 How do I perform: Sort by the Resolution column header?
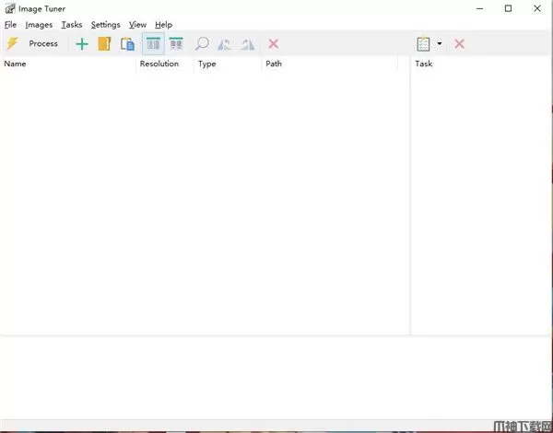165,64
